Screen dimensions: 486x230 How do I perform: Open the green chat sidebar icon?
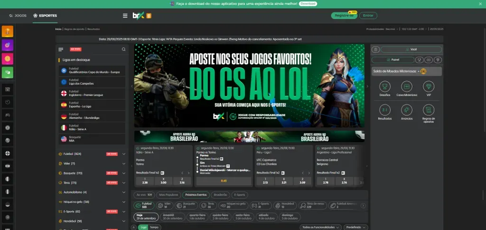[x=8, y=72]
